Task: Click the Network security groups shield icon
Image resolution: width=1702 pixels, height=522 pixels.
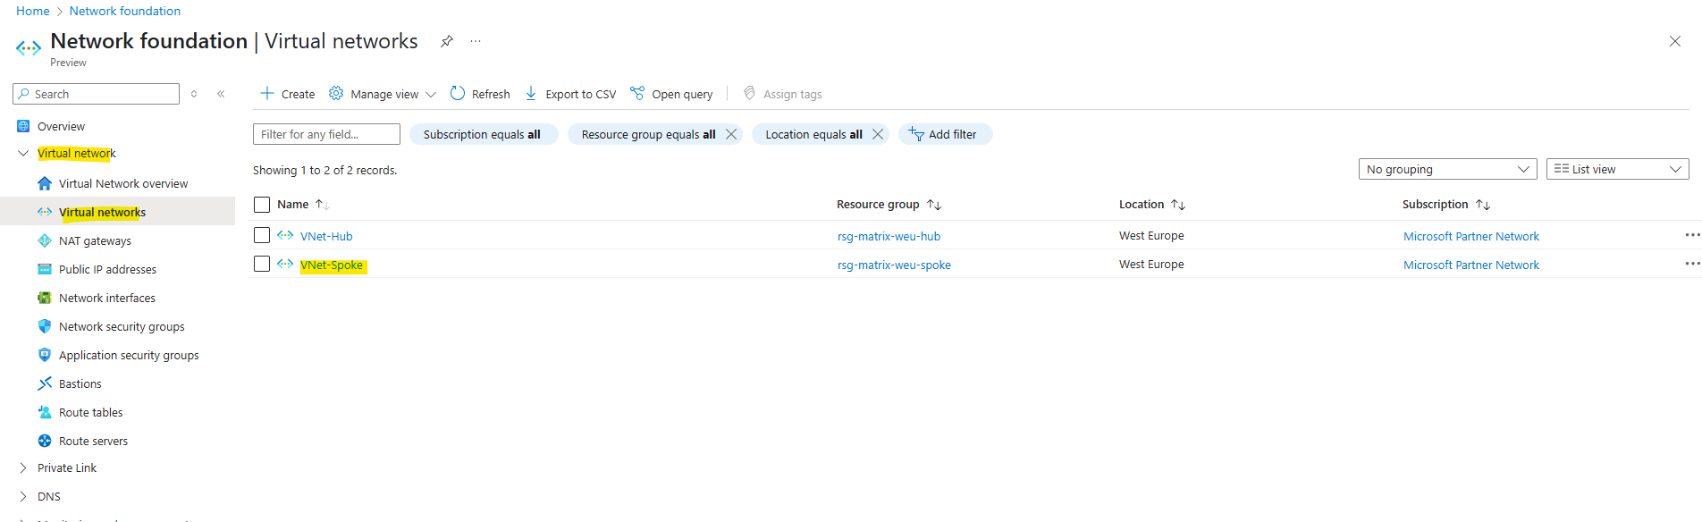Action: coord(45,326)
